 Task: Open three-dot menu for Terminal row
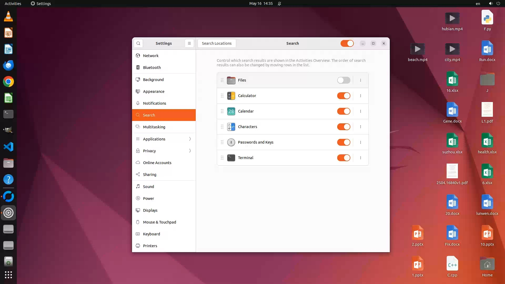(x=361, y=158)
